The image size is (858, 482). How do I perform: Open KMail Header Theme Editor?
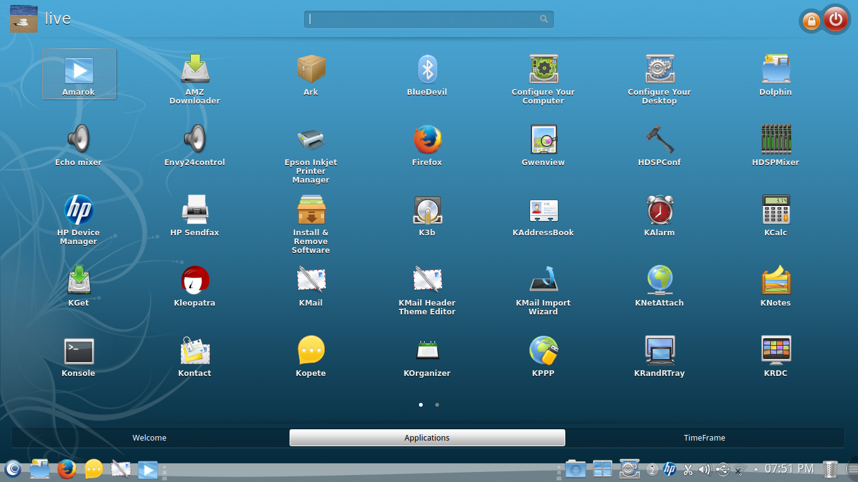(427, 289)
